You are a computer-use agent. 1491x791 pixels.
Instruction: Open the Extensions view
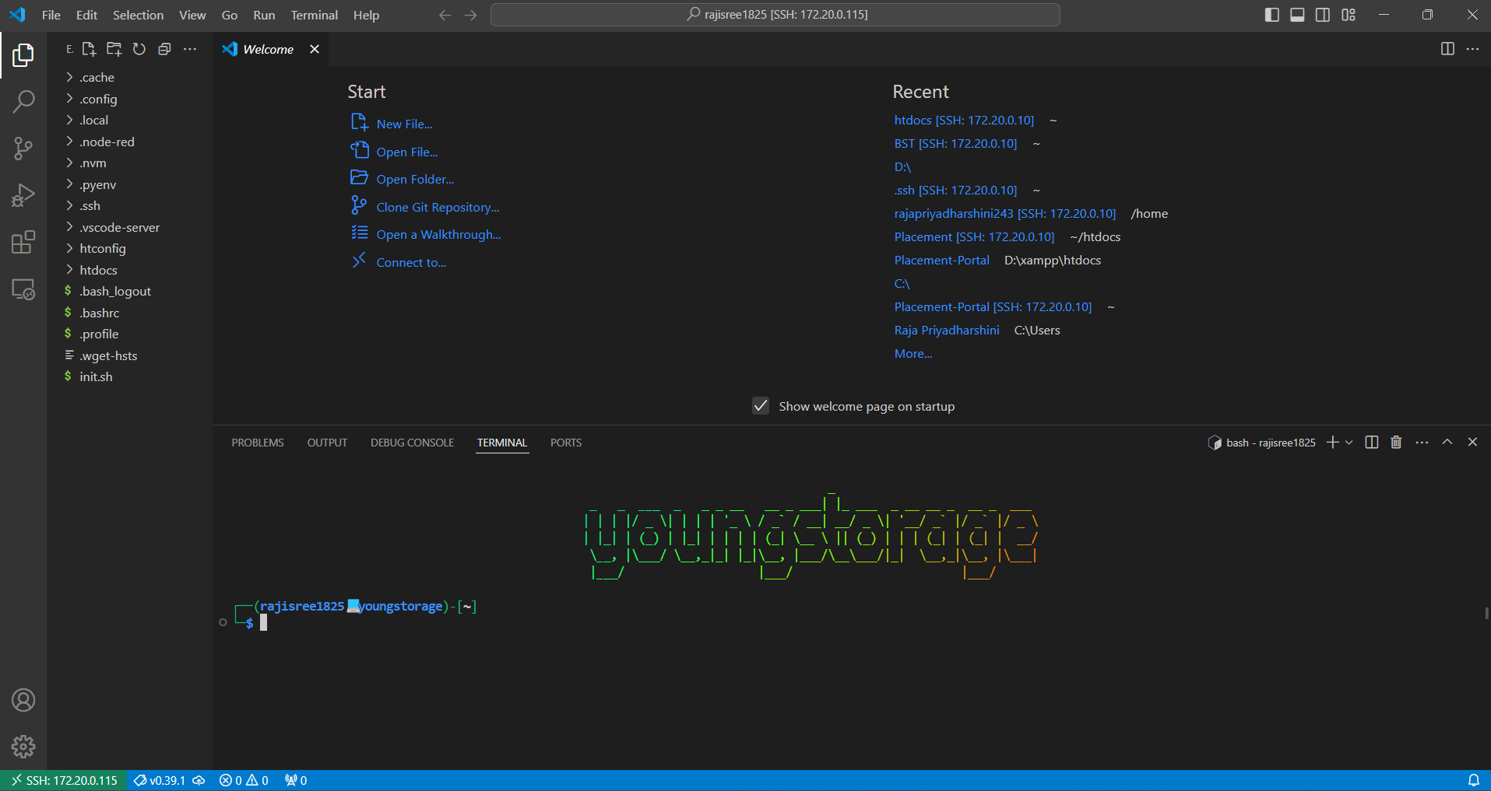tap(23, 243)
